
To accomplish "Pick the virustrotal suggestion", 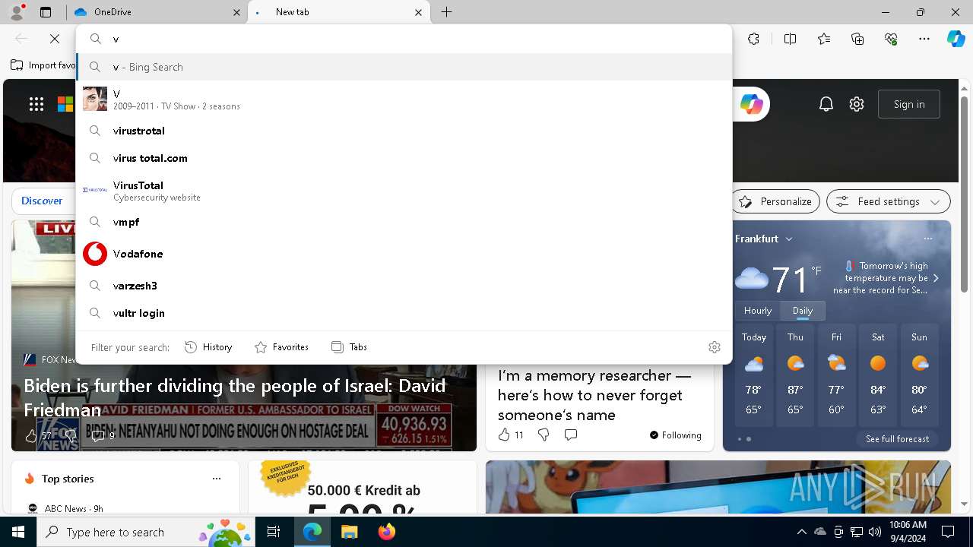I will [x=404, y=131].
